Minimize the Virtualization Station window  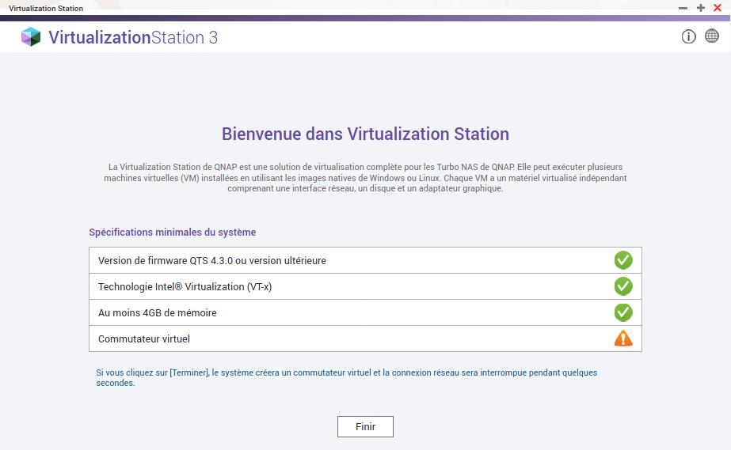(x=683, y=8)
